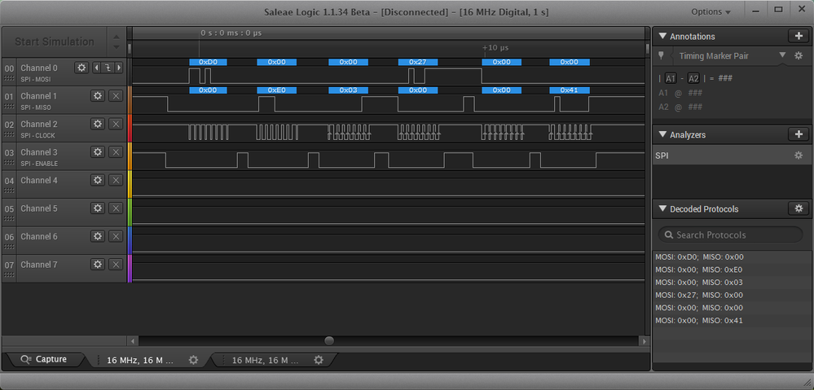
Task: Jump to previous edge on Channel 0
Action: point(96,68)
